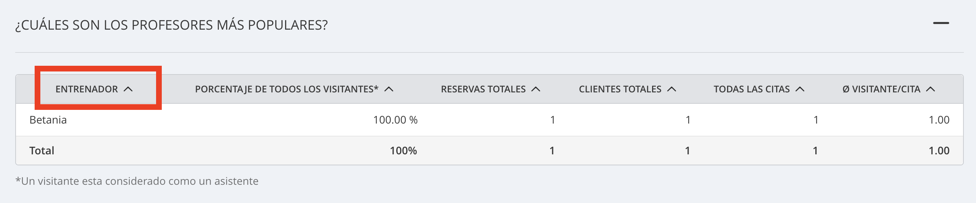Click the 1.00 value in Betania row
Viewport: 976px width, 203px height.
click(x=939, y=120)
